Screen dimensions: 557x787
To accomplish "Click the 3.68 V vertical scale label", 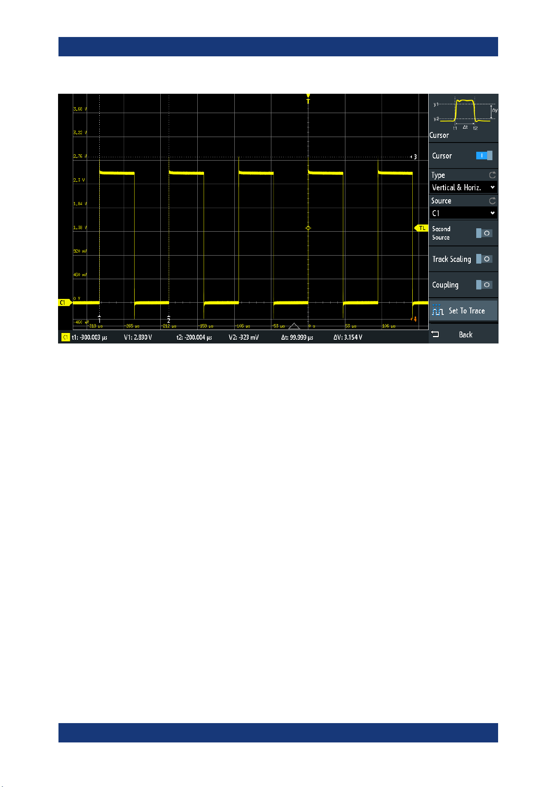I will 80,109.
